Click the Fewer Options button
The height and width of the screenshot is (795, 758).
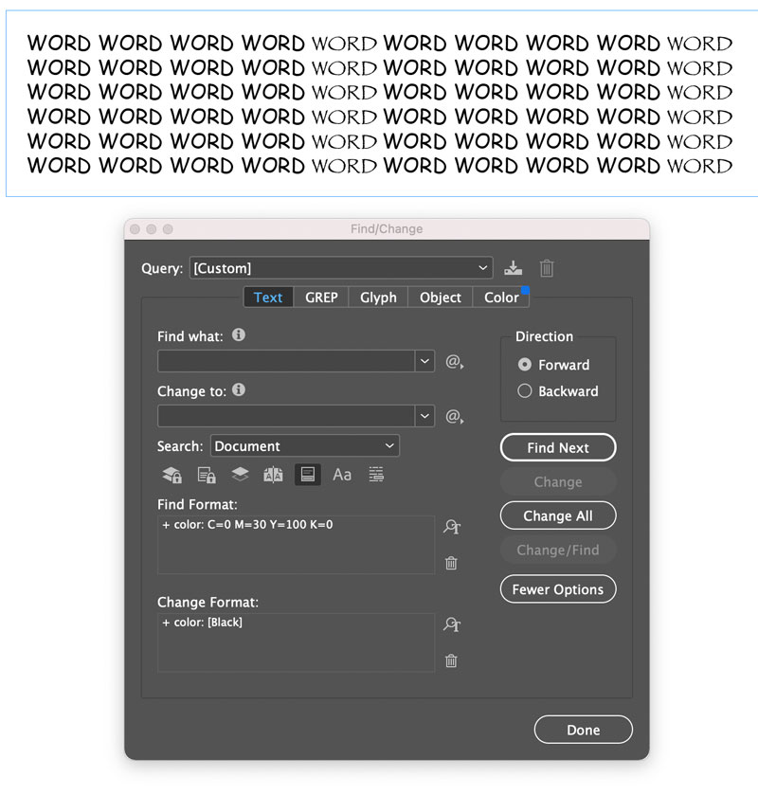pos(558,589)
